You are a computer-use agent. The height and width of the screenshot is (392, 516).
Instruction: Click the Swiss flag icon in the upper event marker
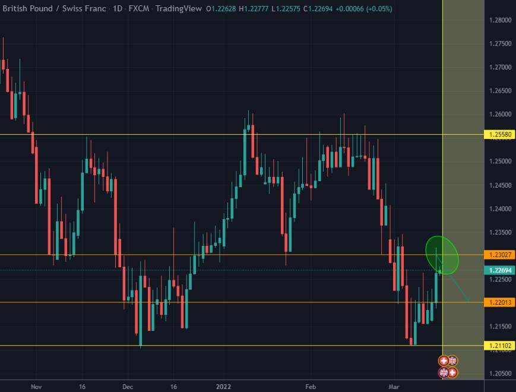pyautogui.click(x=444, y=361)
